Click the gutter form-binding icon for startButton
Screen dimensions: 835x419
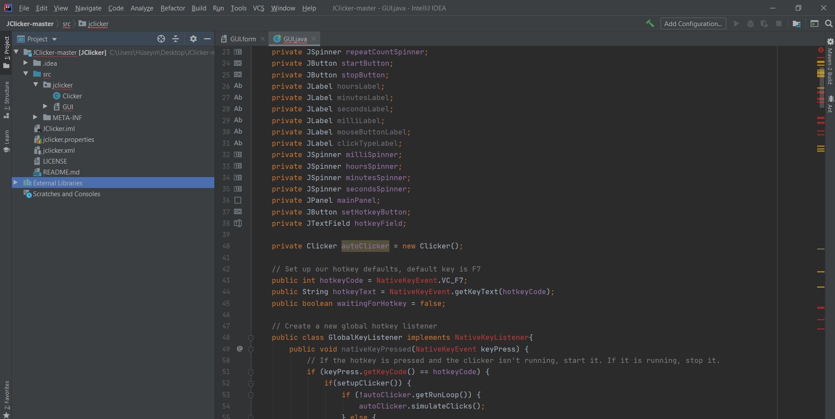click(238, 63)
